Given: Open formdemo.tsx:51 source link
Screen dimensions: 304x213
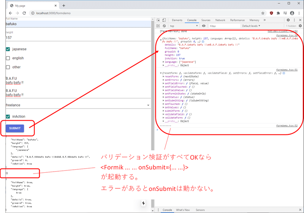Looking at the screenshot, I should [287, 70].
